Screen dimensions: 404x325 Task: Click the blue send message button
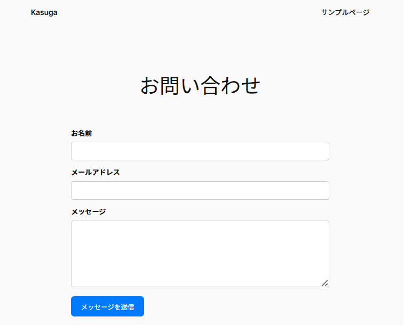click(107, 306)
